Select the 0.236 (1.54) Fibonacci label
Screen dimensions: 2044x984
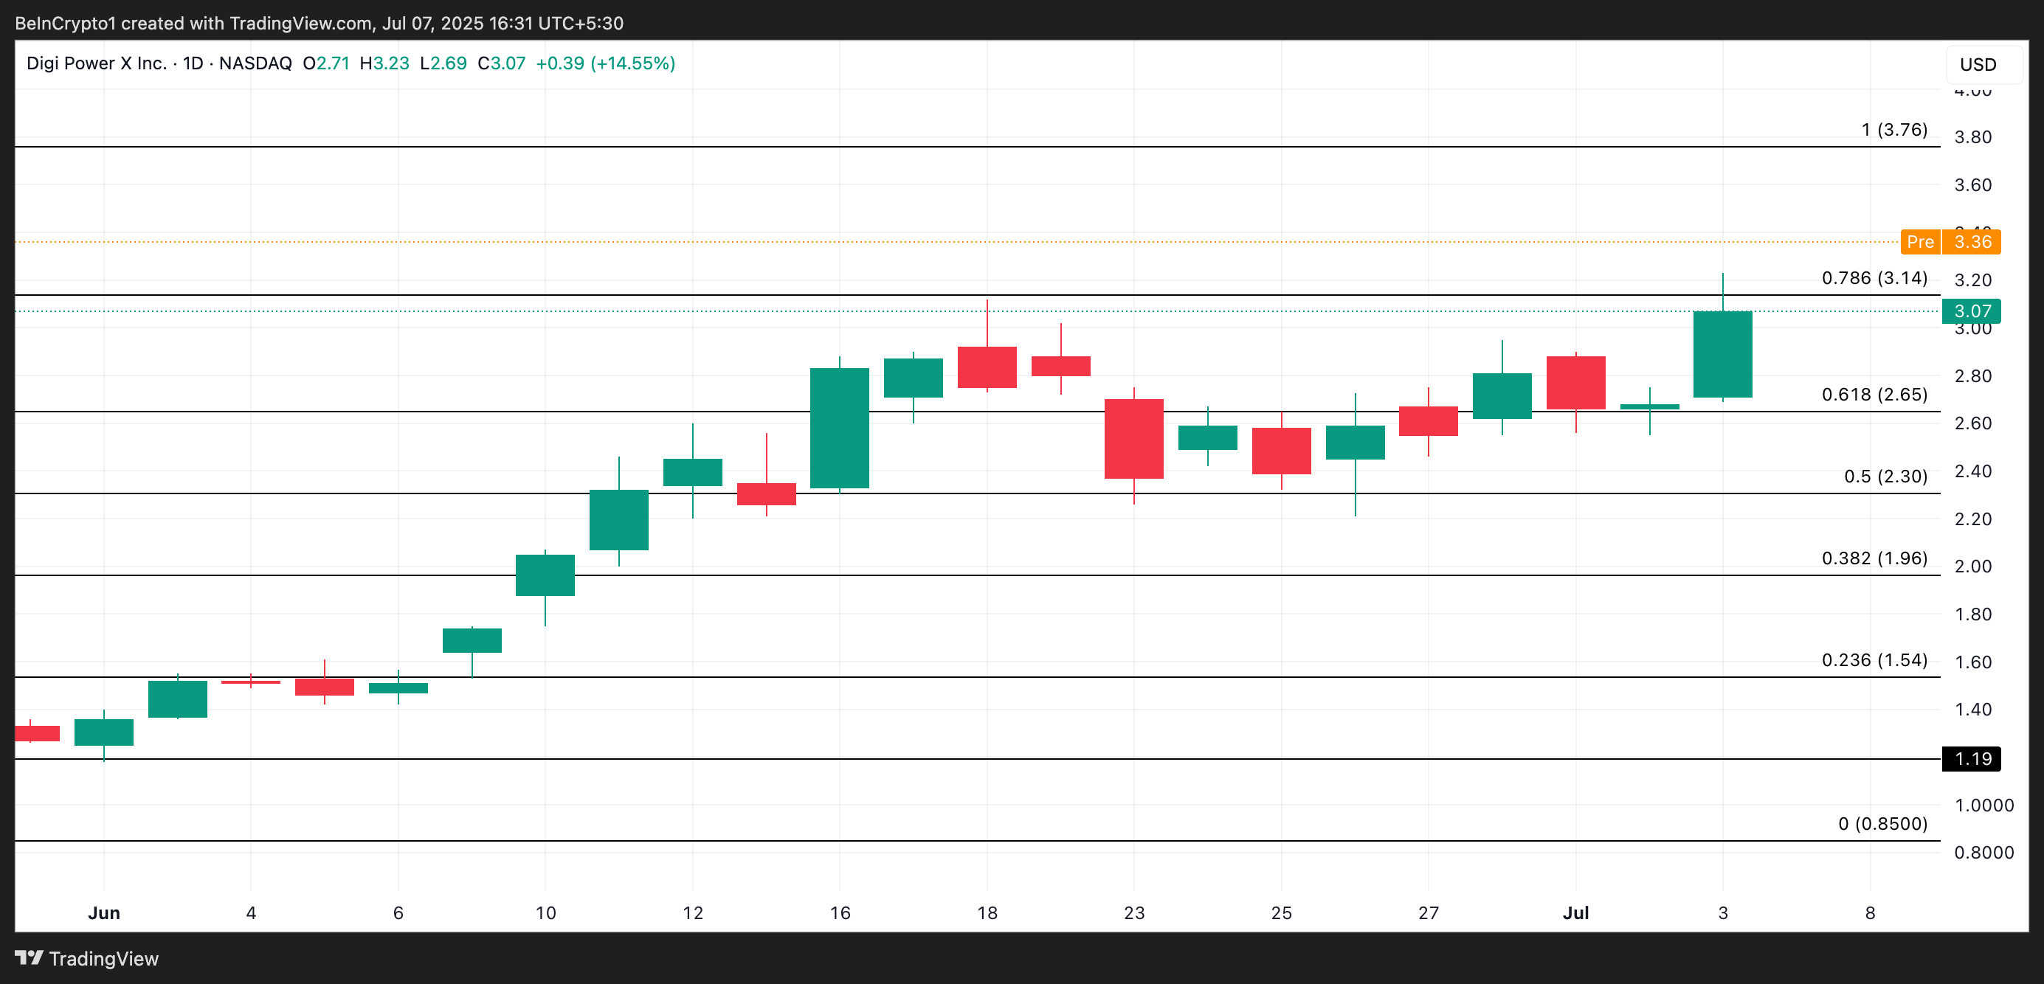(x=1874, y=660)
